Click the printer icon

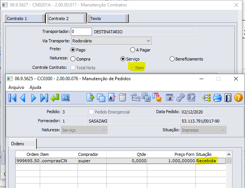(217, 98)
